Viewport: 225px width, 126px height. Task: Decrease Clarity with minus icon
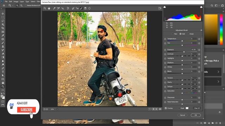[x=165, y=83]
